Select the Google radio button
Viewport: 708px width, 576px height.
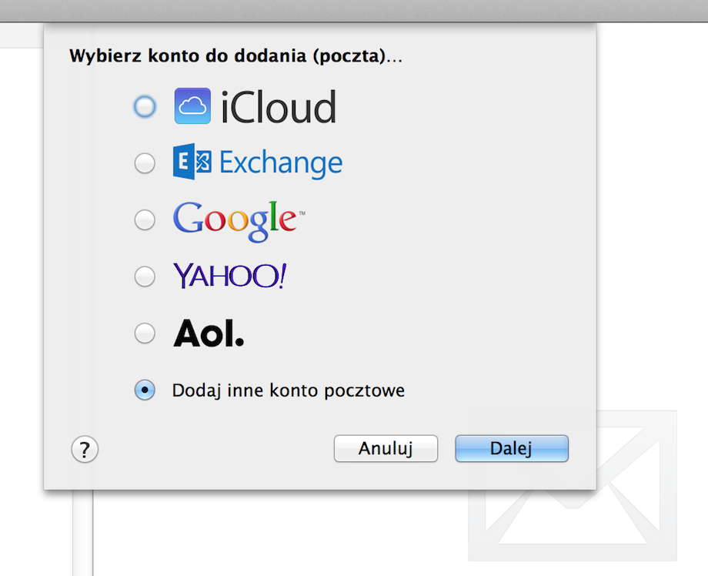[x=145, y=220]
